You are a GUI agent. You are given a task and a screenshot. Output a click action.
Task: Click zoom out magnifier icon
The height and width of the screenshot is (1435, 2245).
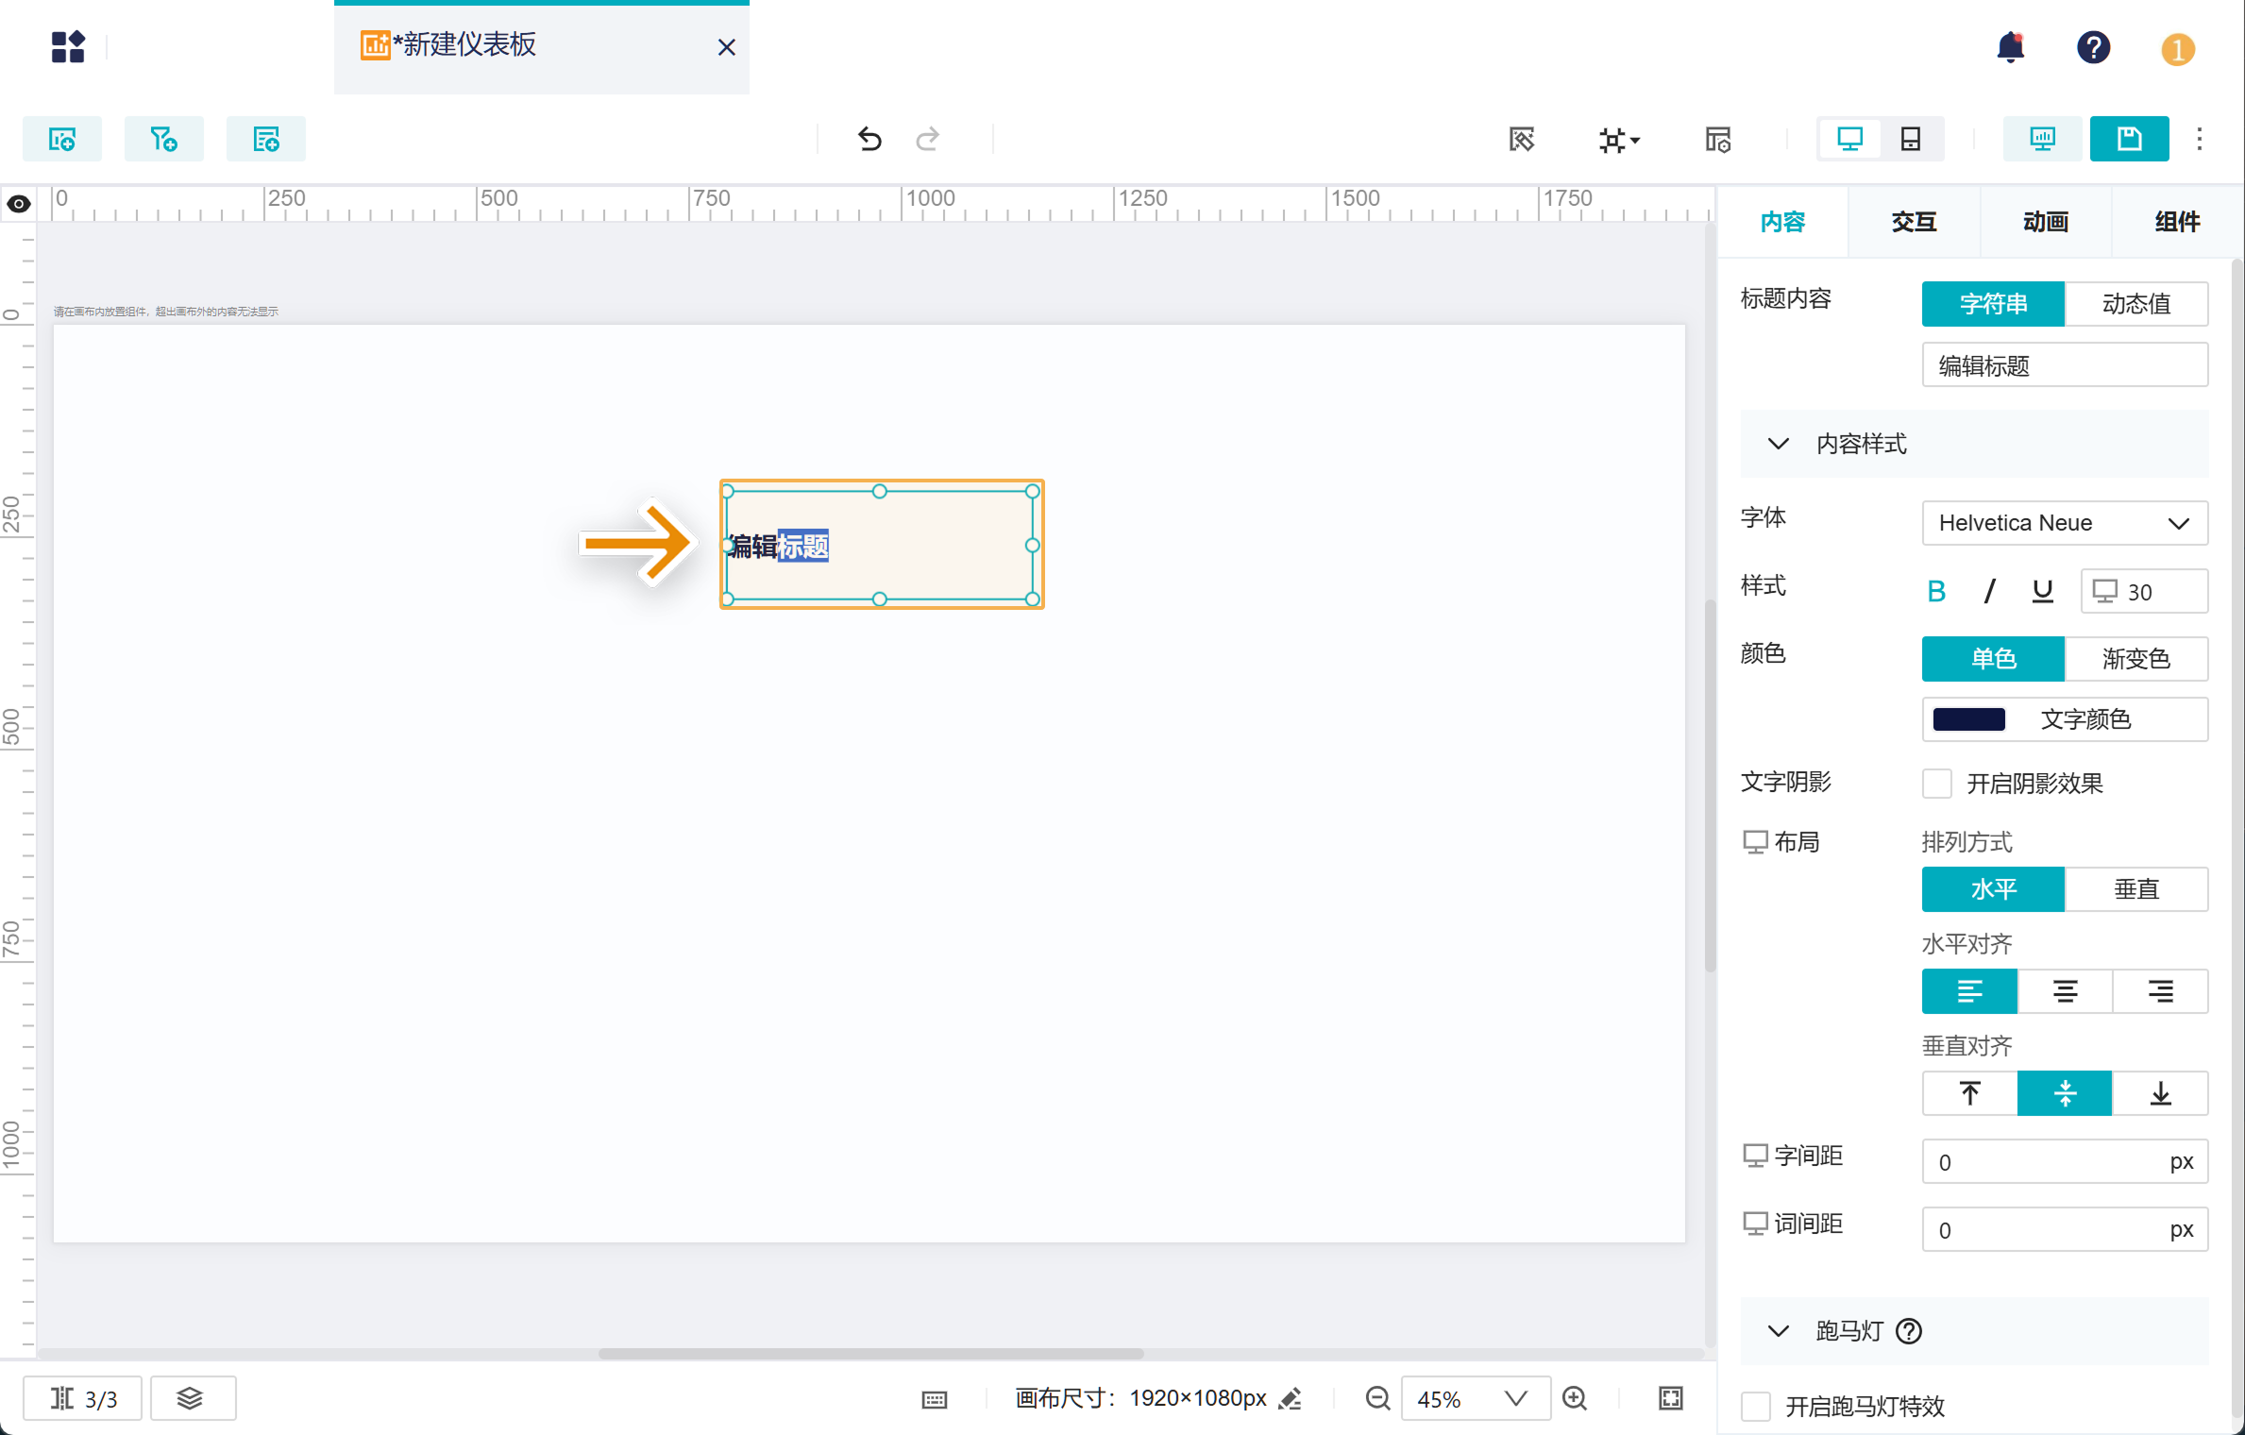[1377, 1398]
